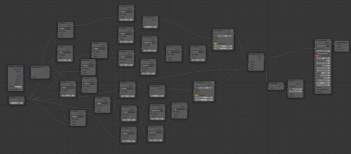The image size is (351, 154).
Task: Collapse the Texture Coordinate node via its triangle
Action: pos(9,67)
